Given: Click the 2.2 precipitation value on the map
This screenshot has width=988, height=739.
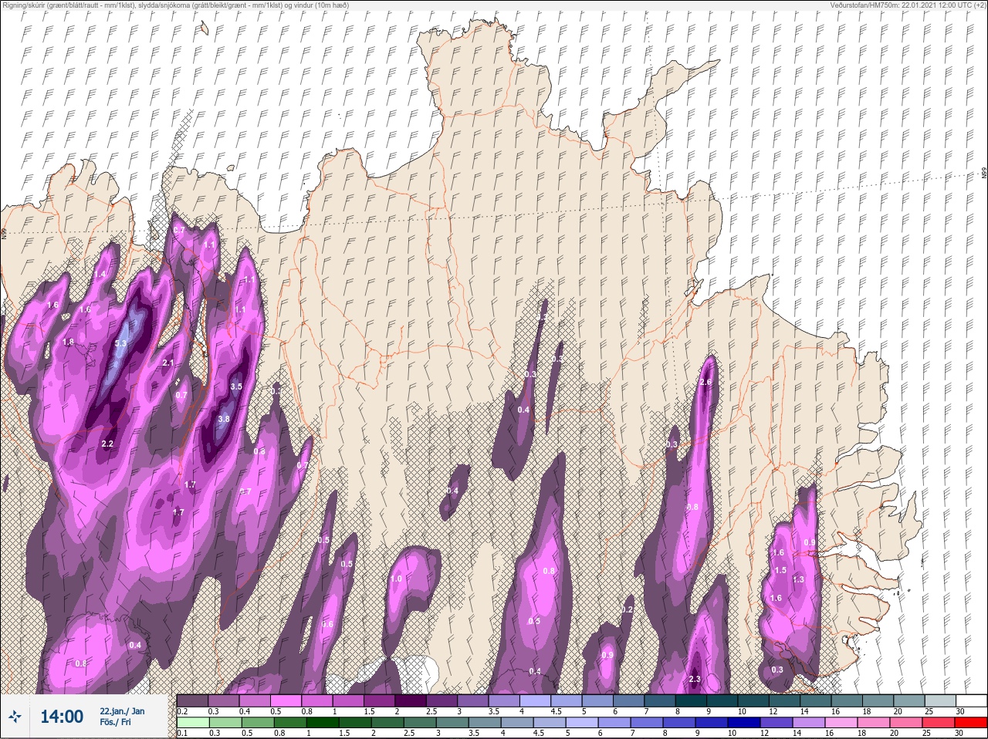Looking at the screenshot, I should point(107,444).
